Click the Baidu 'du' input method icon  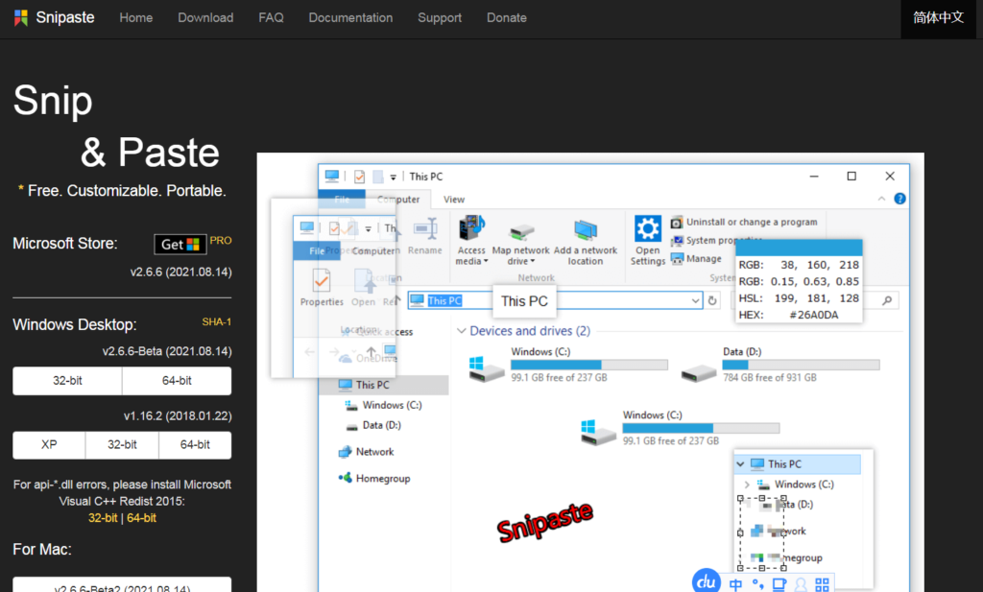click(x=707, y=580)
